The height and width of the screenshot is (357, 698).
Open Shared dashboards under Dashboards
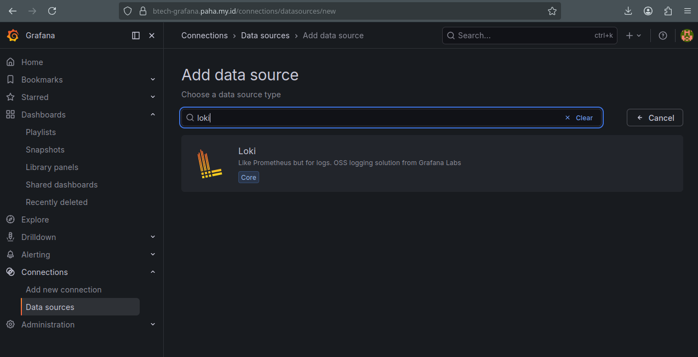(x=62, y=185)
